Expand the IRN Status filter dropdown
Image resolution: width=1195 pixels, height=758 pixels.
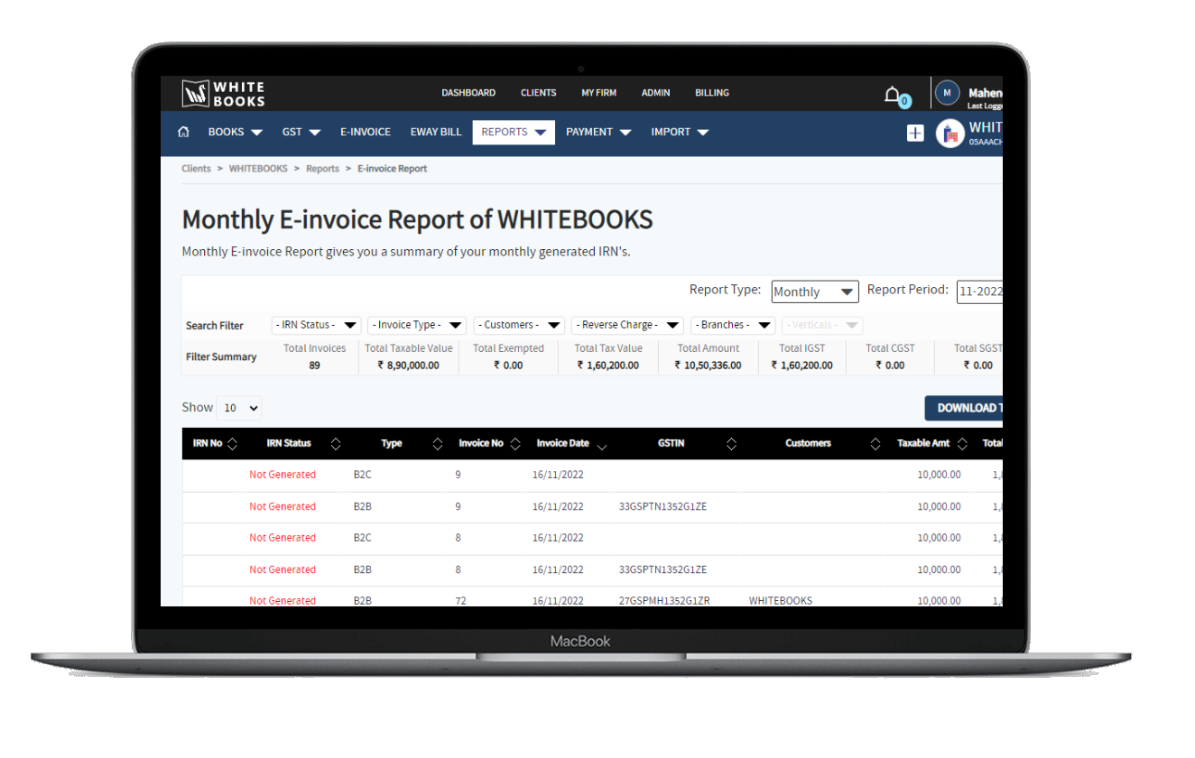click(x=316, y=326)
